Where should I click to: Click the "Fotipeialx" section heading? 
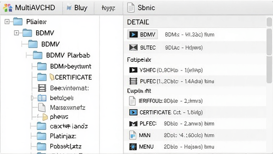pyautogui.click(x=139, y=60)
